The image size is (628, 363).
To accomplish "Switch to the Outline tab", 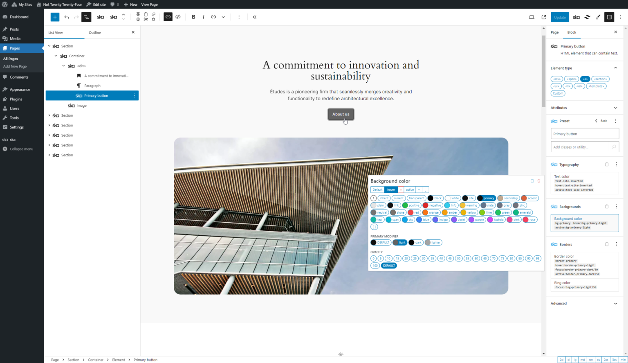I will pyautogui.click(x=94, y=32).
